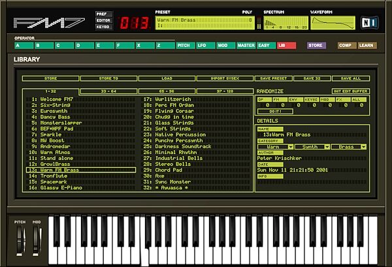The width and height of the screenshot is (392, 267).
Task: Open operator E page
Action: point(105,46)
